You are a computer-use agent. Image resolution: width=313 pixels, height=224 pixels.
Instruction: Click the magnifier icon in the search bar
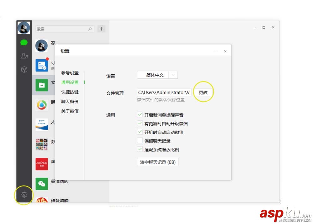[x=90, y=29]
